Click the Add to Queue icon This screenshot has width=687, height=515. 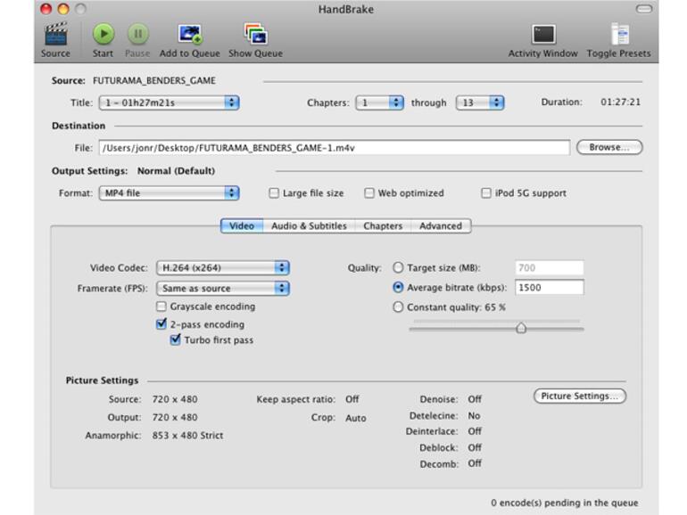[x=189, y=35]
